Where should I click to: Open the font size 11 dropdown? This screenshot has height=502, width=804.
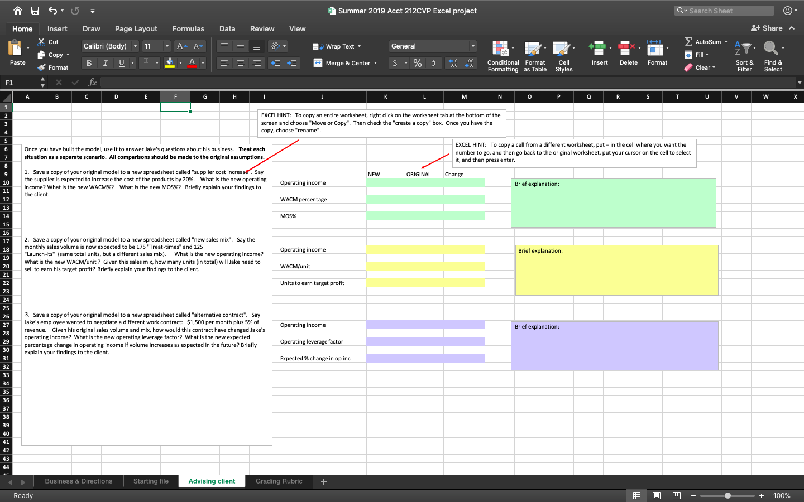[x=167, y=46]
